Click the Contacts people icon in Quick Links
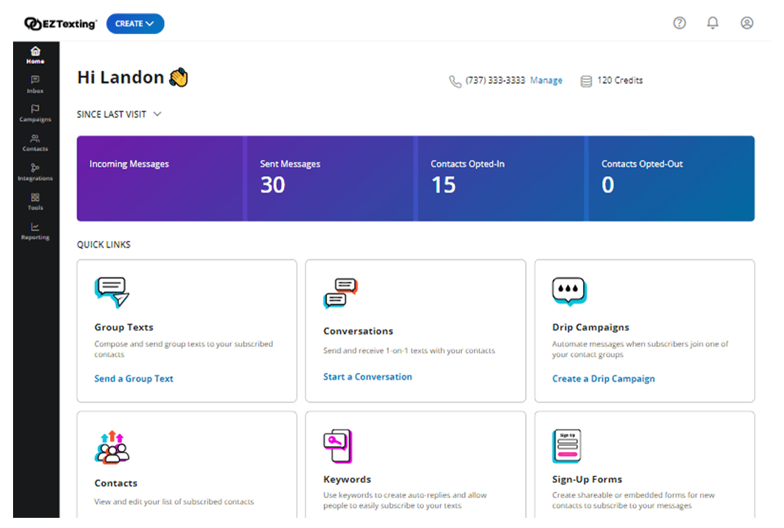The image size is (784, 528). tap(112, 447)
